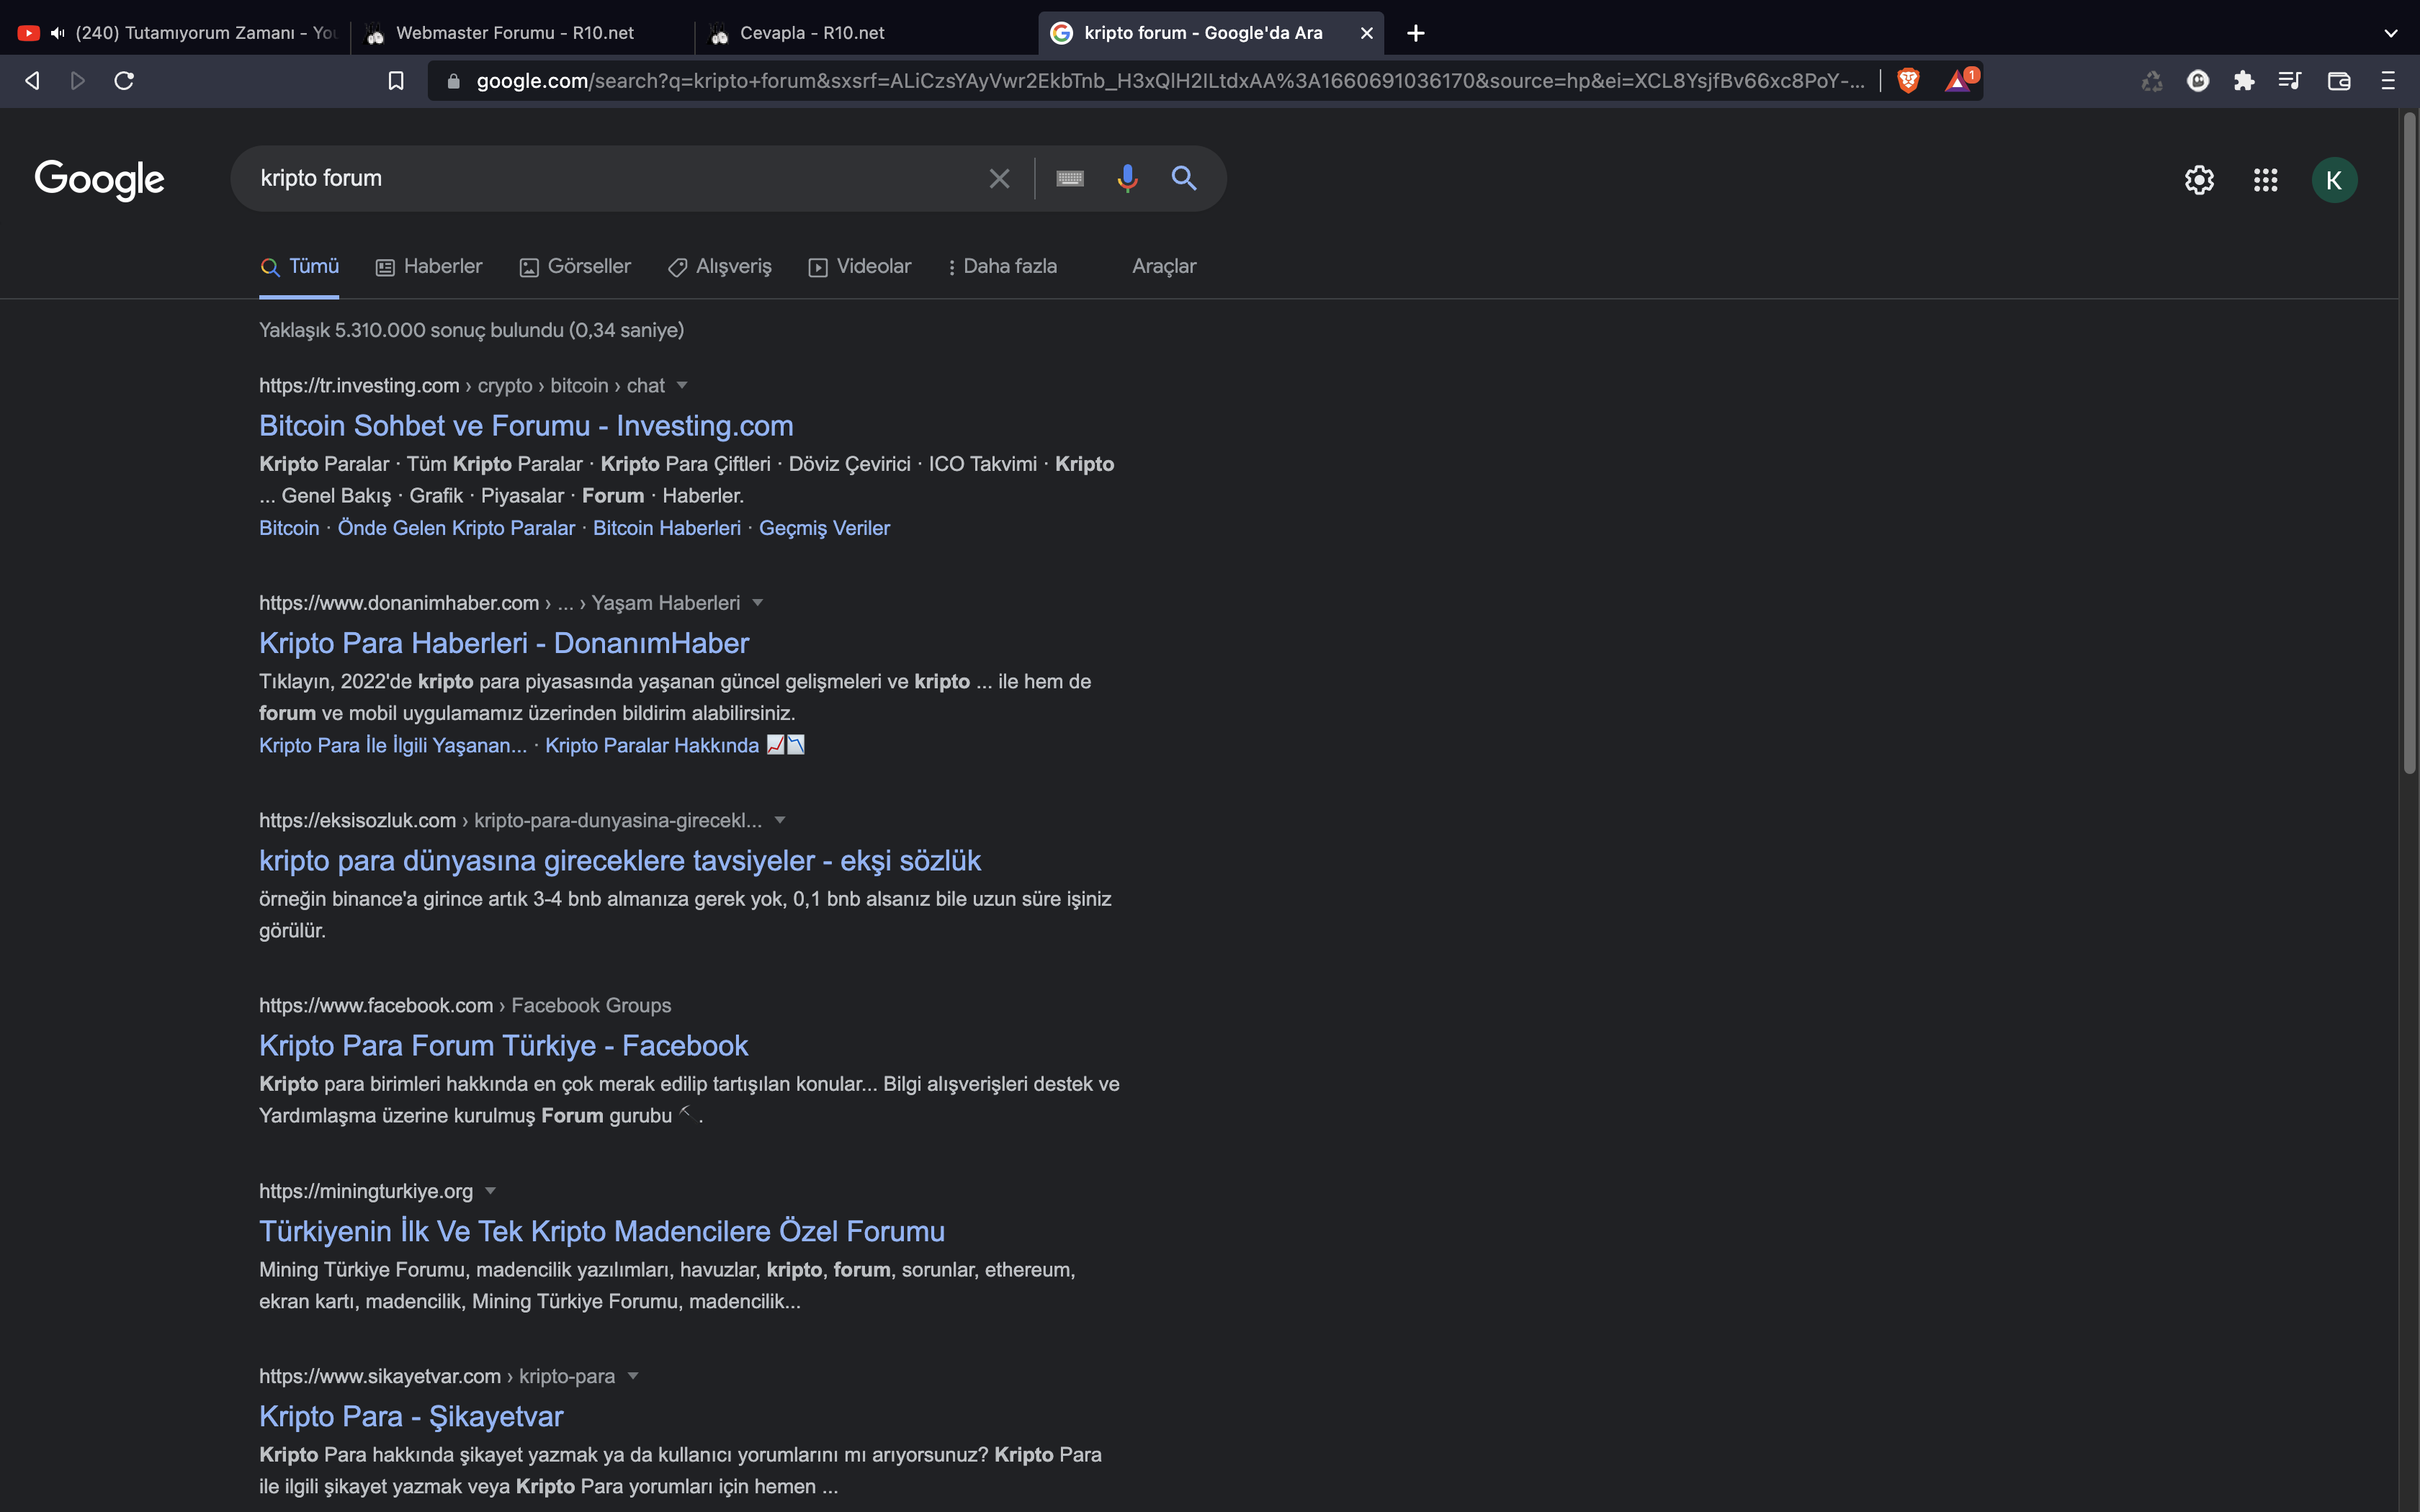Click the disabled forward navigation arrow
This screenshot has width=2420, height=1512.
[x=78, y=81]
